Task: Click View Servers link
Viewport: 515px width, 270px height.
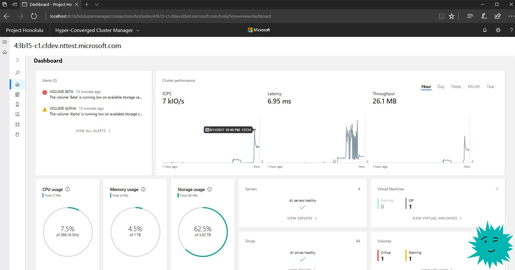Action: (x=302, y=218)
